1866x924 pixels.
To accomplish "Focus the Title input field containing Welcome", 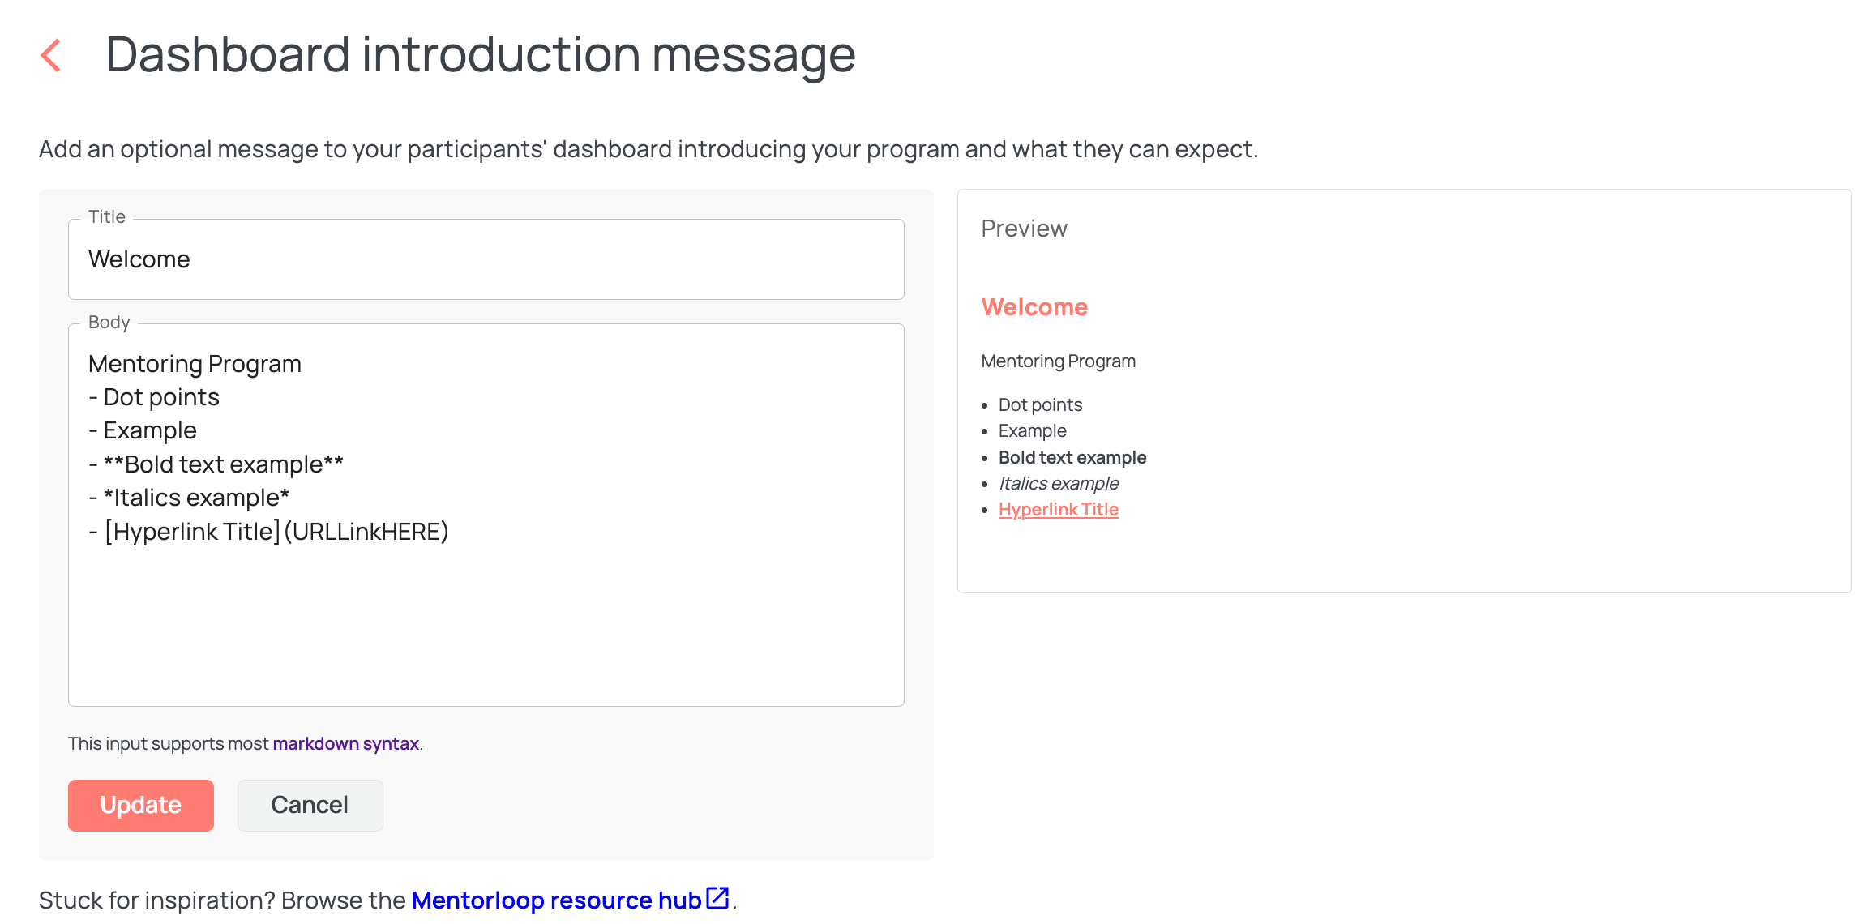I will point(486,259).
